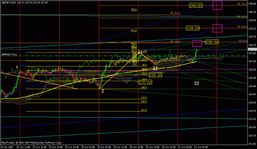Click 233.20 on the price axis

coord(252,119)
